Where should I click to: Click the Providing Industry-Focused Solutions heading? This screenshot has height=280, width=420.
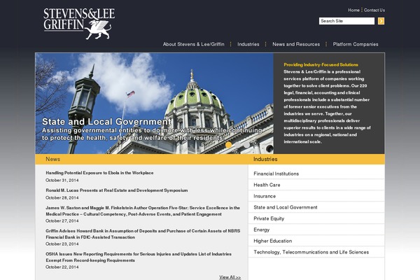[321, 64]
